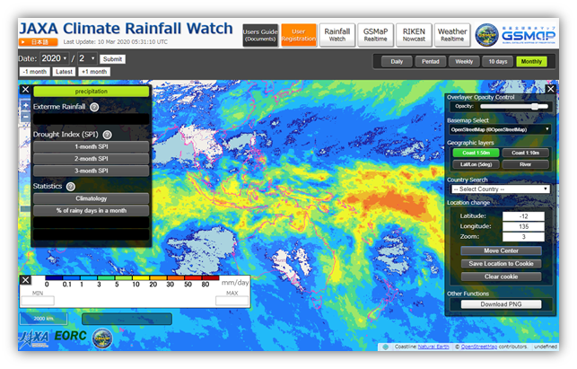The height and width of the screenshot is (369, 577).
Task: Toggle the Coast 1:10m layer
Action: point(525,153)
